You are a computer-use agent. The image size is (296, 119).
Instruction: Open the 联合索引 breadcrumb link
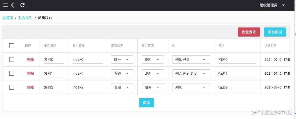point(25,18)
